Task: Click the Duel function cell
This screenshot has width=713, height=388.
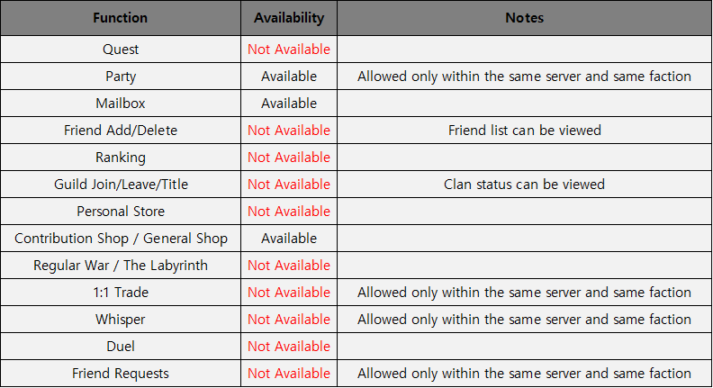Action: (121, 347)
